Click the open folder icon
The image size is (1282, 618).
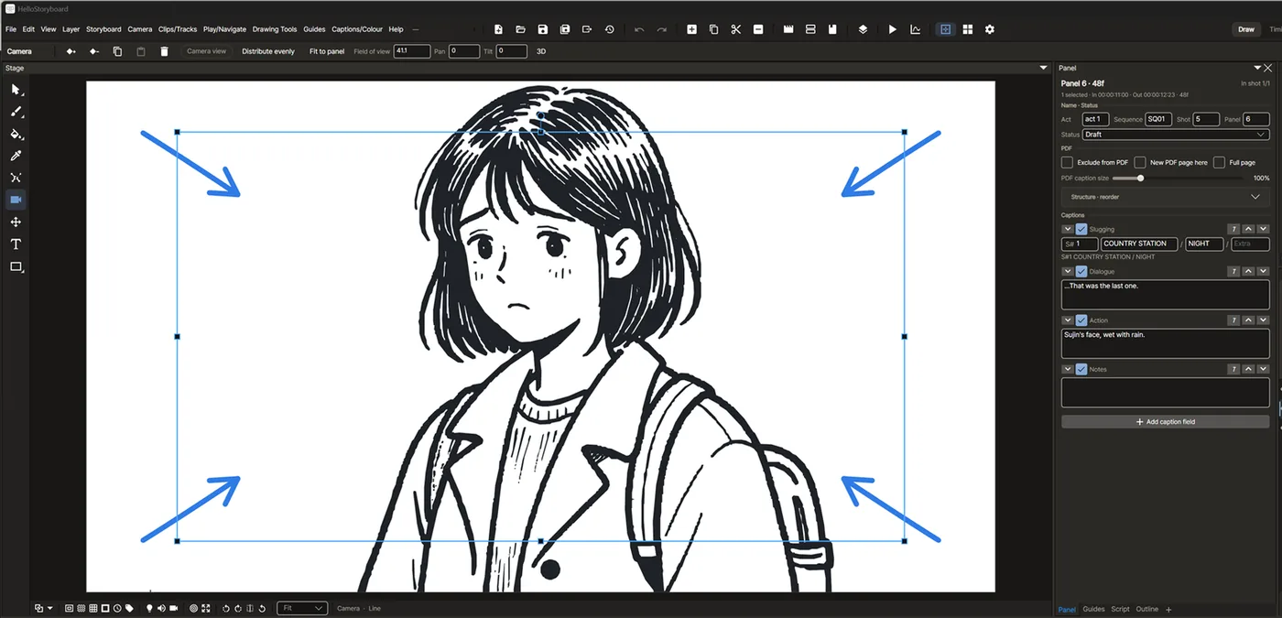point(520,29)
